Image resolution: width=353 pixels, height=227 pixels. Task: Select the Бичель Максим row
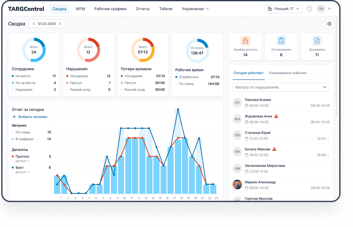click(x=281, y=152)
